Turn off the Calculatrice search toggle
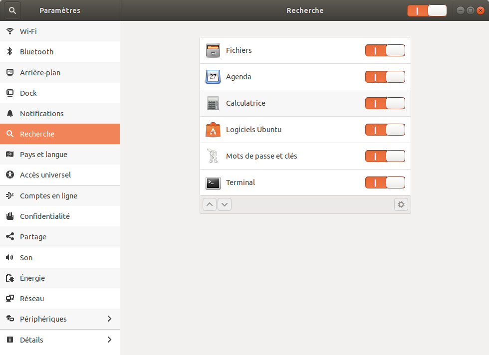Screen dimensions: 489x355 coord(385,103)
